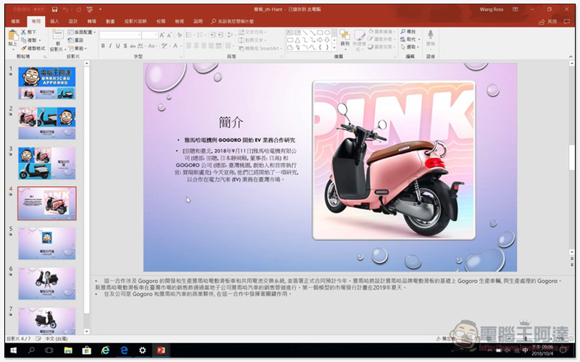Collapse the ribbon with the chevron
This screenshot has width=580, height=362.
click(x=571, y=57)
